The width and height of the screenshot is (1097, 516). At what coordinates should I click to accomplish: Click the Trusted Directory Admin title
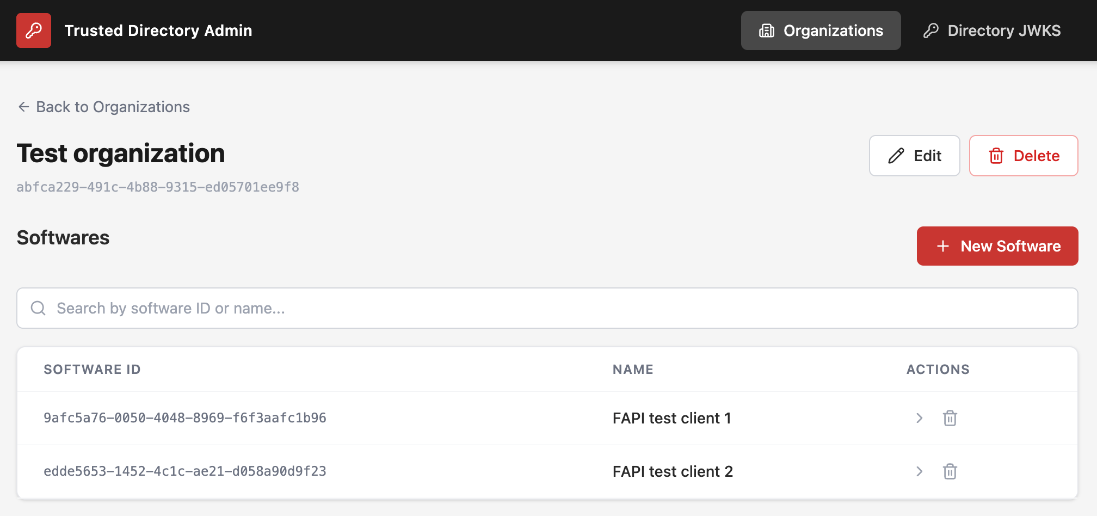click(158, 30)
